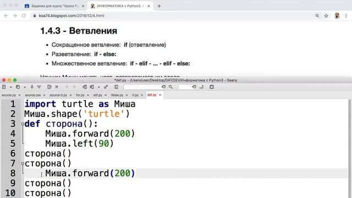Switch to the for.py tab
The width and height of the screenshot is (352, 198).
tap(80, 95)
